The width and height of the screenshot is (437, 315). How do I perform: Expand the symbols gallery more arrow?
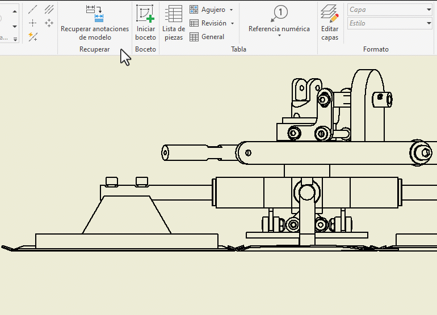(15, 39)
